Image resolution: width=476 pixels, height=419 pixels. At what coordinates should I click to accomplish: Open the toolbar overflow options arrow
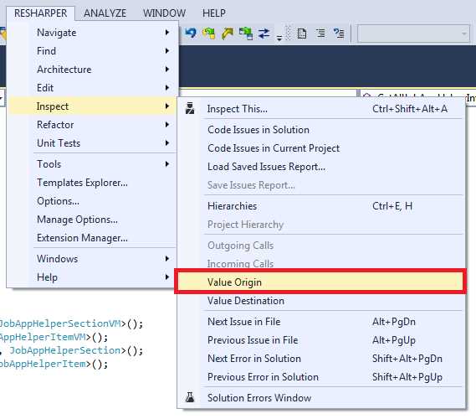pos(279,38)
